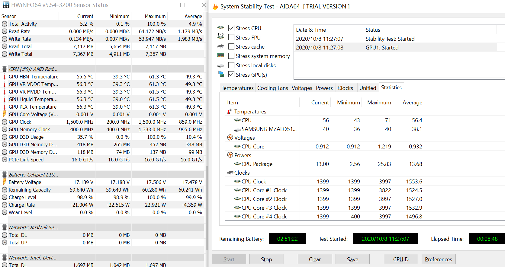Click the GPU HBM Temperature thermometer icon

(5, 77)
